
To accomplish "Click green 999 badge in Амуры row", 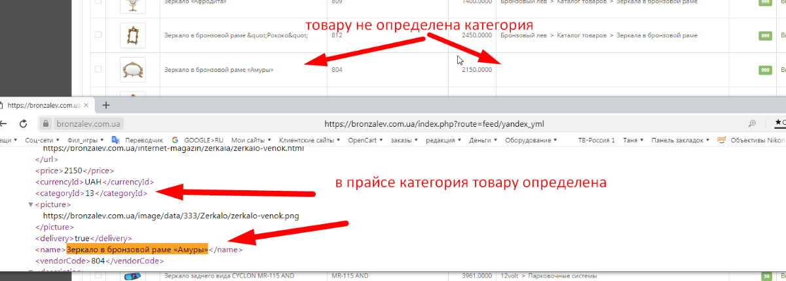I will pyautogui.click(x=764, y=70).
